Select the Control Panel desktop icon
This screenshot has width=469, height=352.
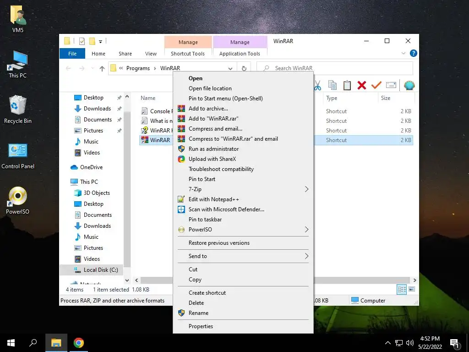pyautogui.click(x=18, y=156)
